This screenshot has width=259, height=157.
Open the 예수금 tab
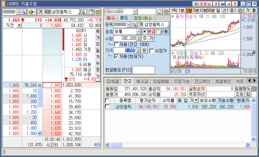coord(142,81)
